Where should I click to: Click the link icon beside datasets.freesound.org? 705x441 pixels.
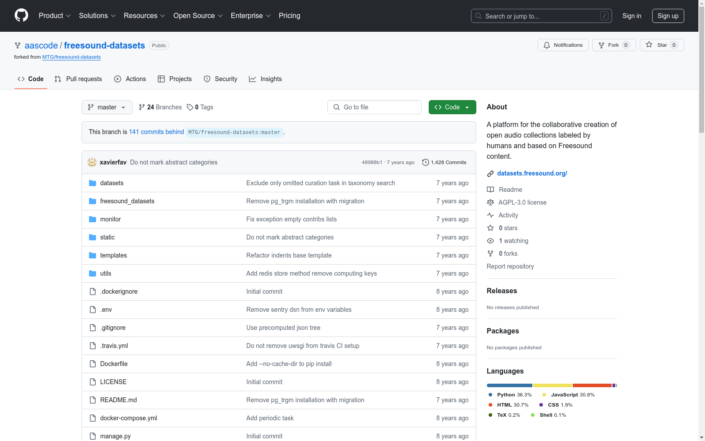click(x=490, y=174)
